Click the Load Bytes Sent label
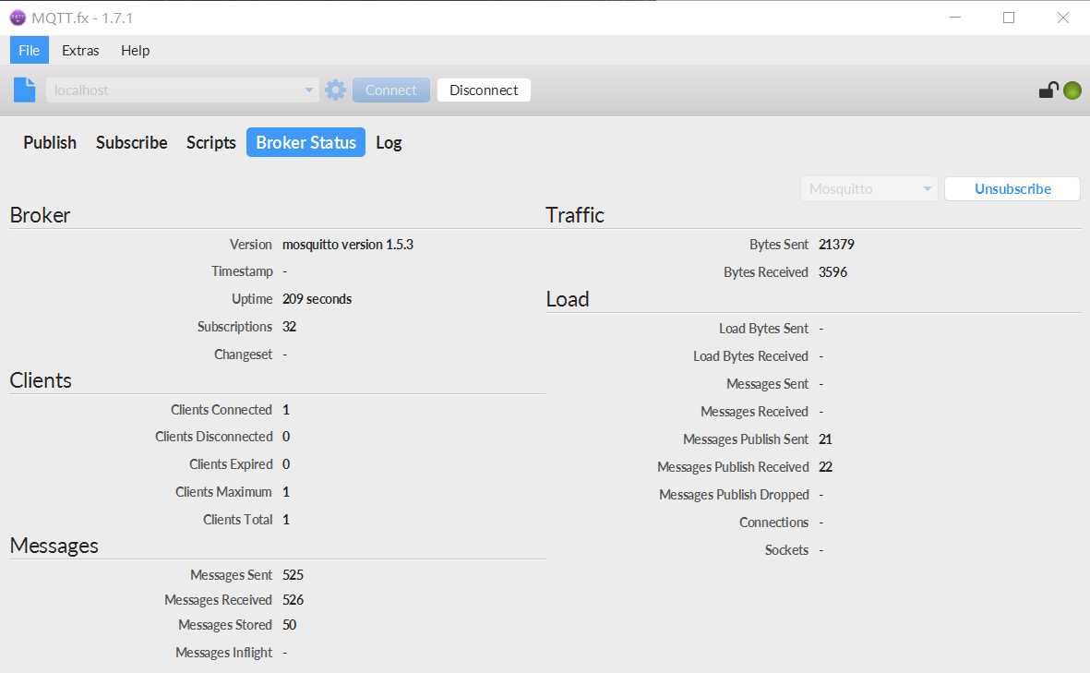Viewport: 1090px width, 673px height. pyautogui.click(x=763, y=329)
